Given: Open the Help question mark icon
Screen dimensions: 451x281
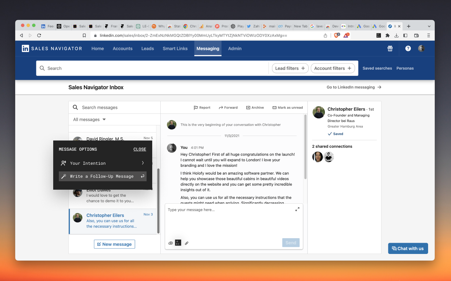Looking at the screenshot, I should point(408,48).
